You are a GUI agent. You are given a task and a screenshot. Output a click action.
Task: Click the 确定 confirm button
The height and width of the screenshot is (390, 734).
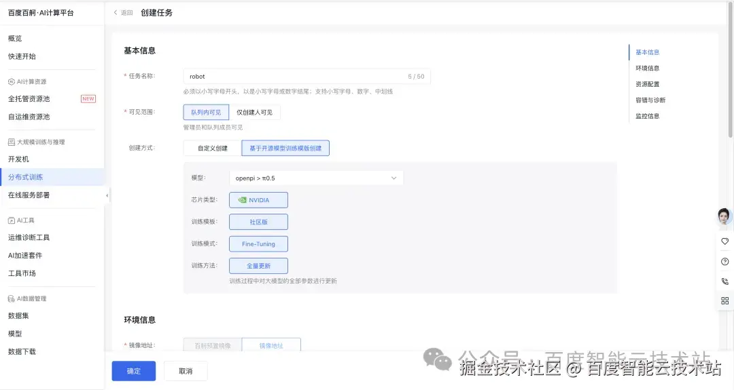click(x=134, y=371)
